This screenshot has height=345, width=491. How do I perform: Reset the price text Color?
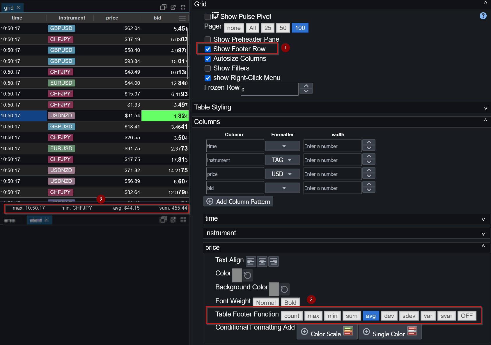(x=247, y=275)
